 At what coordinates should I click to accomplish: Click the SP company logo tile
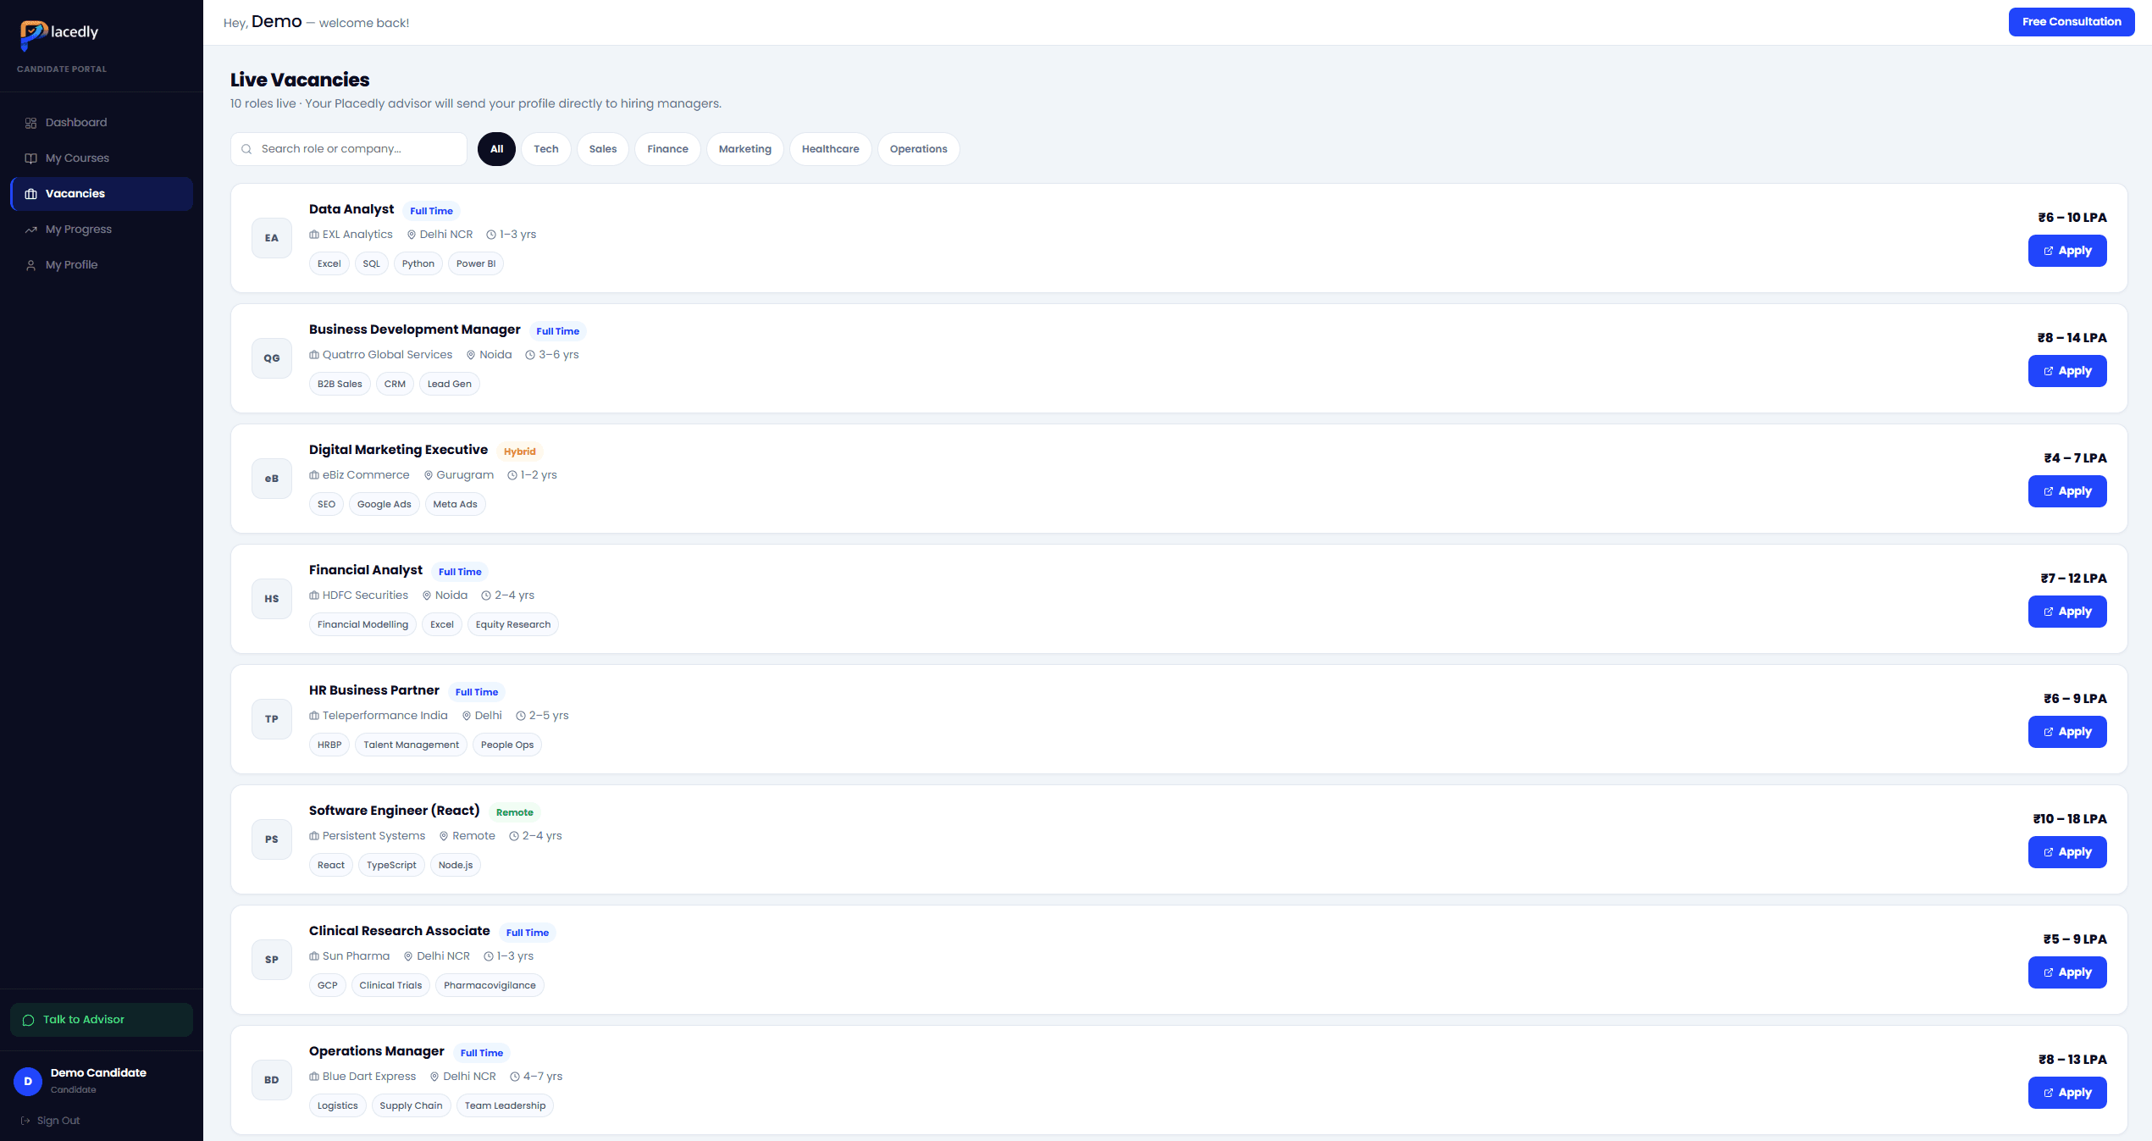coord(272,960)
